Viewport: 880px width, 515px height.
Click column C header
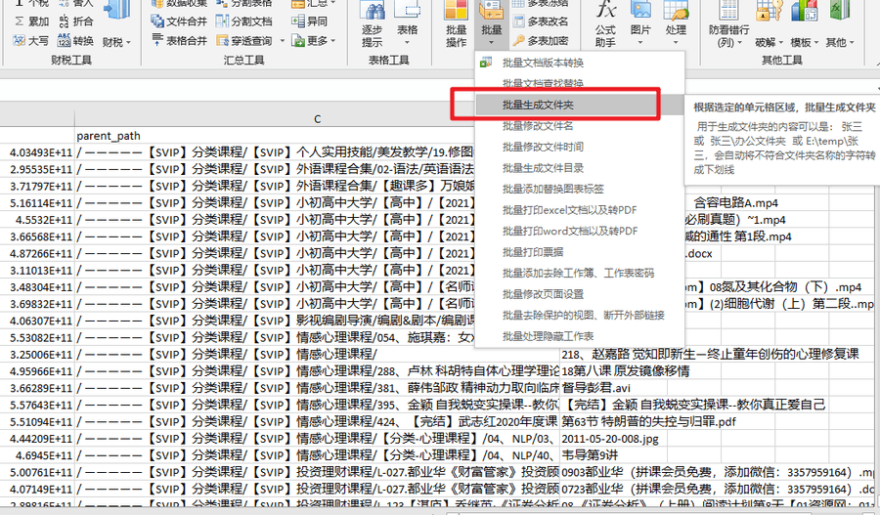pos(317,119)
